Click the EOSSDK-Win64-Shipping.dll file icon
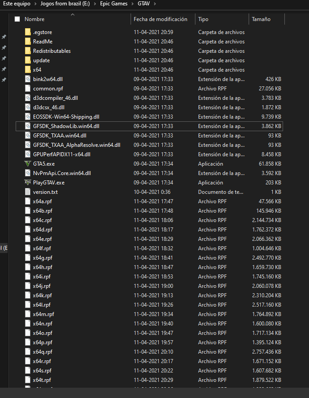This screenshot has height=398, width=309. [x=28, y=116]
